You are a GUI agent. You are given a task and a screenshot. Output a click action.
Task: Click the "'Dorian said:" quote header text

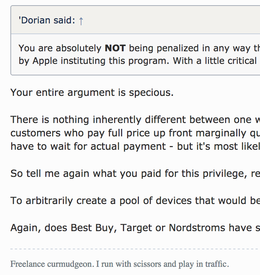point(47,20)
